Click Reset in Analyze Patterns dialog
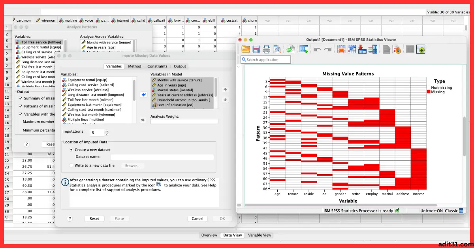 [51, 145]
